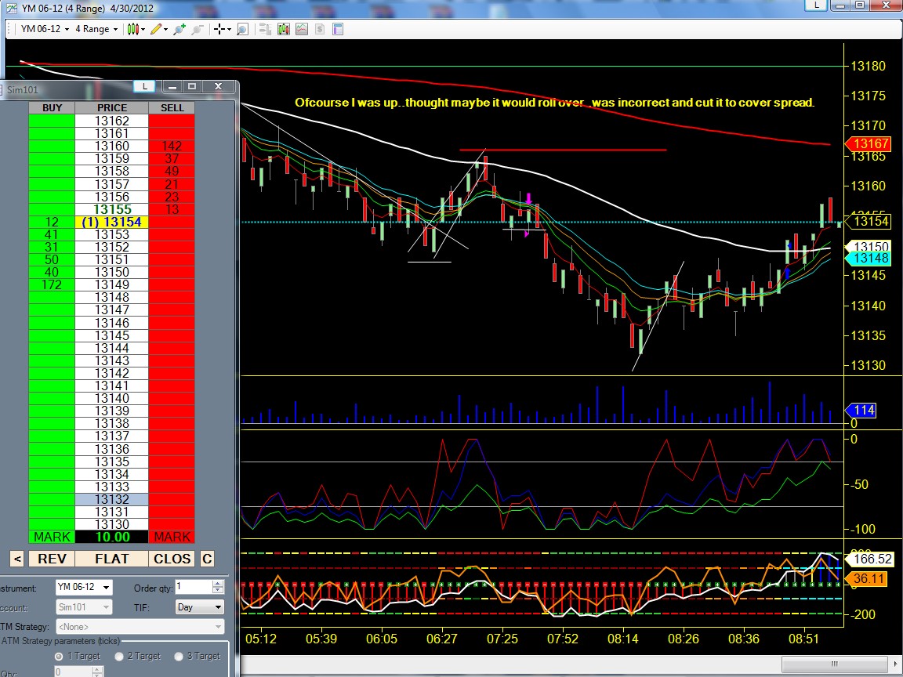903x677 pixels.
Task: Click the white 166.52 indicator marker
Action: (x=869, y=559)
